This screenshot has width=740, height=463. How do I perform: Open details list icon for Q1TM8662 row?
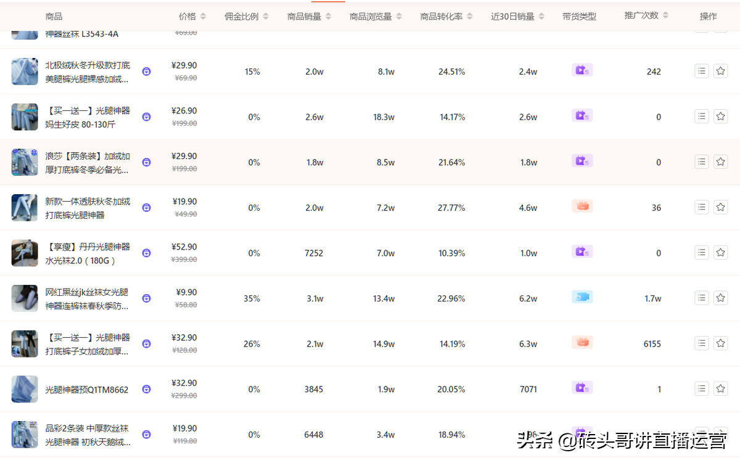(702, 389)
